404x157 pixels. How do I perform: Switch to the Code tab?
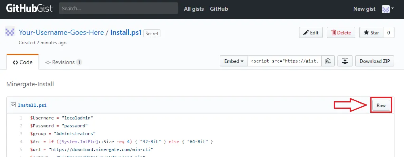[x=23, y=62]
